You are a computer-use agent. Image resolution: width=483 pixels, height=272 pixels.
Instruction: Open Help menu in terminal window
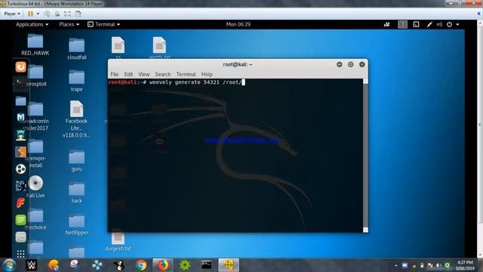click(x=207, y=74)
